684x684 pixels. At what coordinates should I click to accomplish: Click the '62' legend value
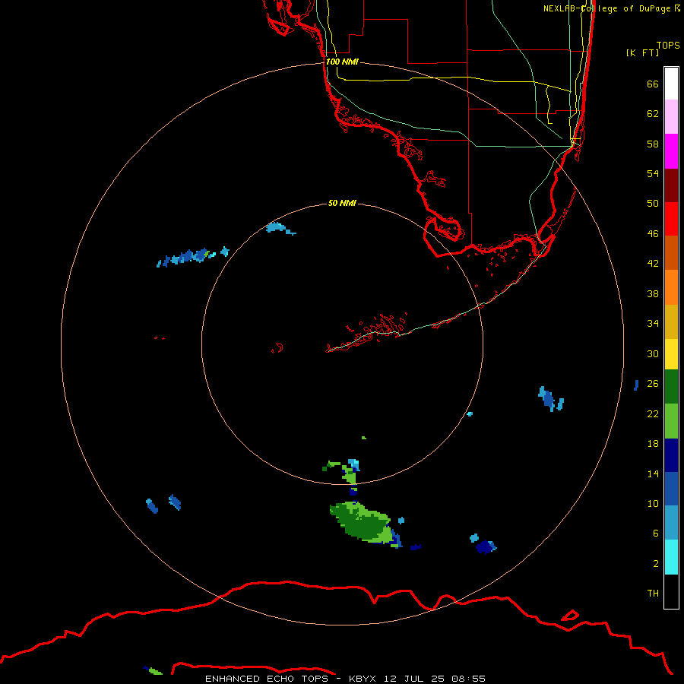[x=653, y=114]
